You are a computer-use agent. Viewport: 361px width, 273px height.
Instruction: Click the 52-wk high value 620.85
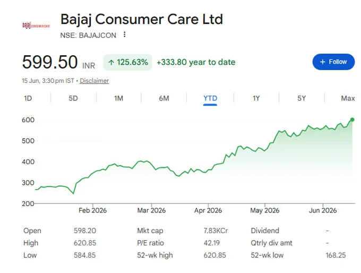tap(214, 255)
